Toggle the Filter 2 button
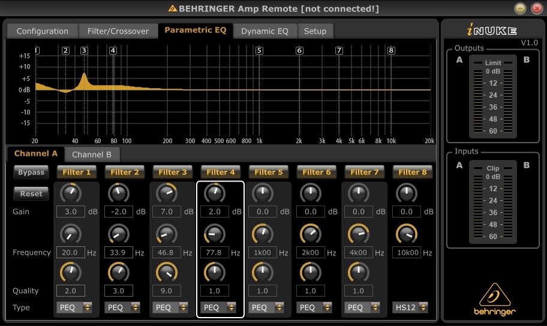The height and width of the screenshot is (326, 547). click(125, 172)
